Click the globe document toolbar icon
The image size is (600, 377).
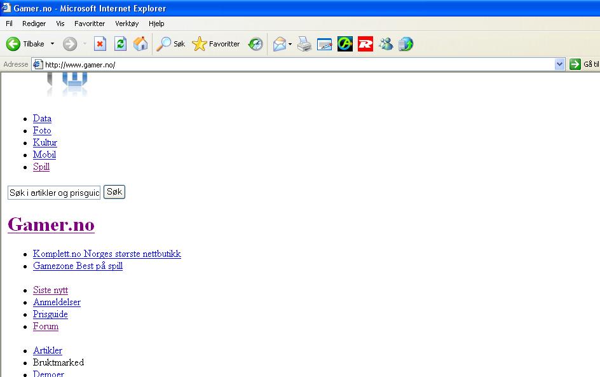[x=406, y=44]
